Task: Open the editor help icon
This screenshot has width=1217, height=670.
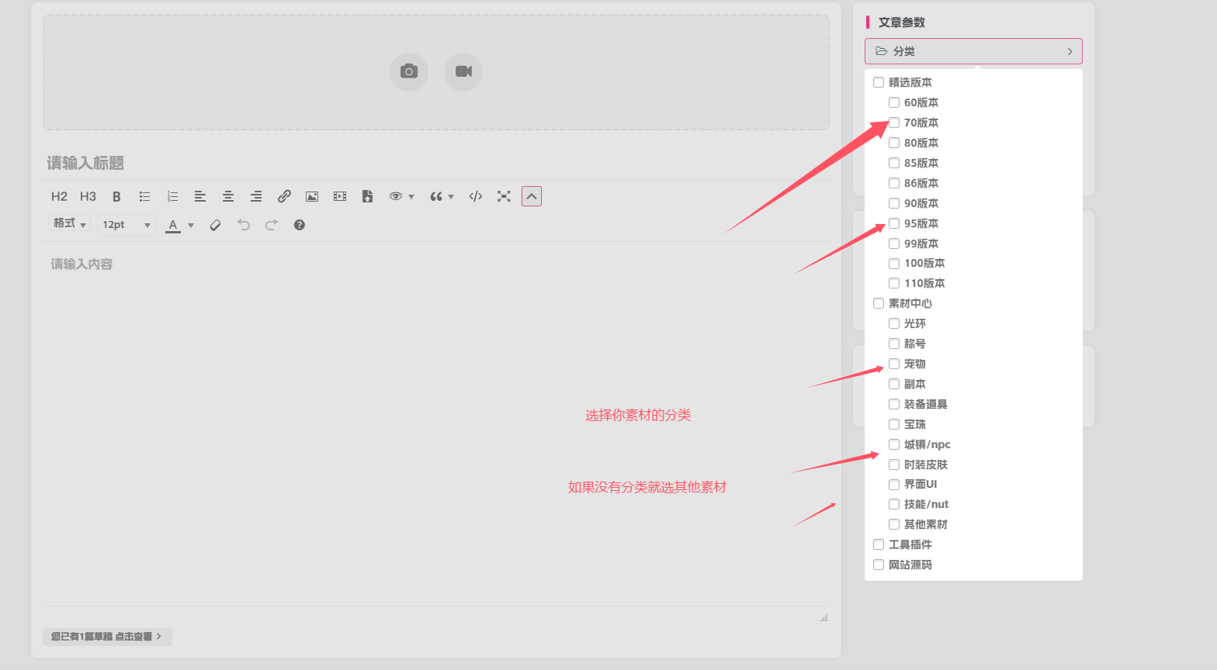Action: (300, 225)
